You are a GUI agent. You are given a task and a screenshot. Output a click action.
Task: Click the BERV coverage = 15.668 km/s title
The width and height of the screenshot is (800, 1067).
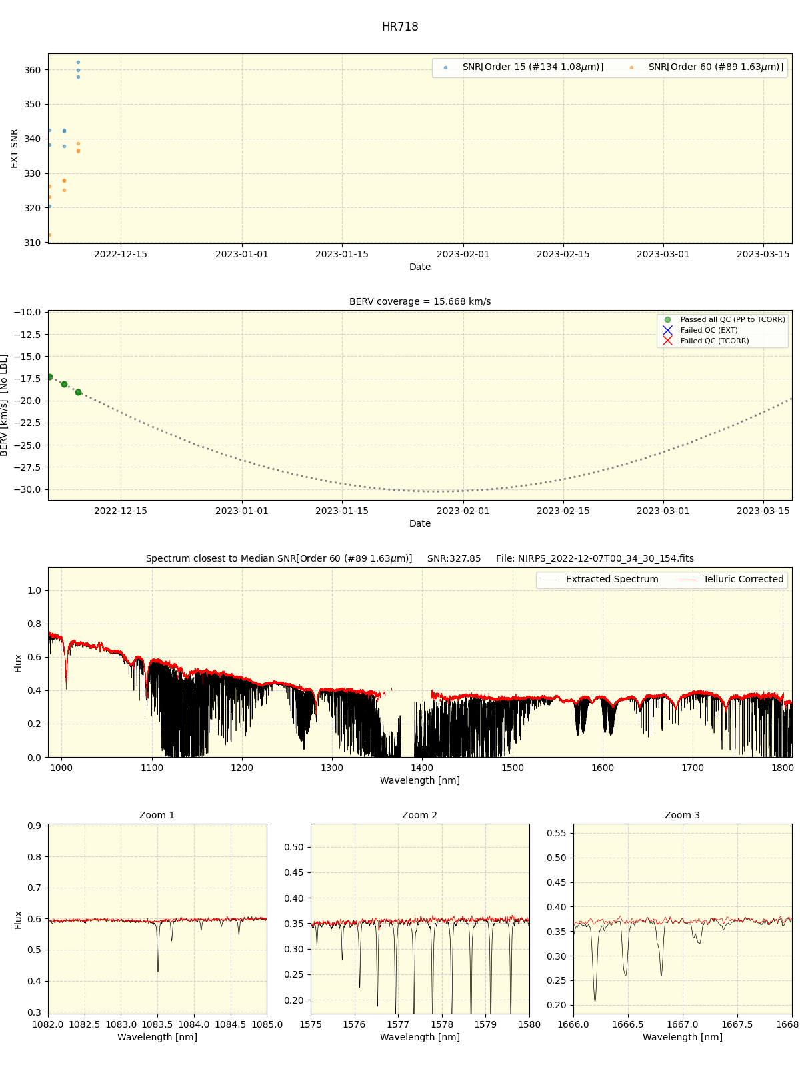(x=420, y=302)
